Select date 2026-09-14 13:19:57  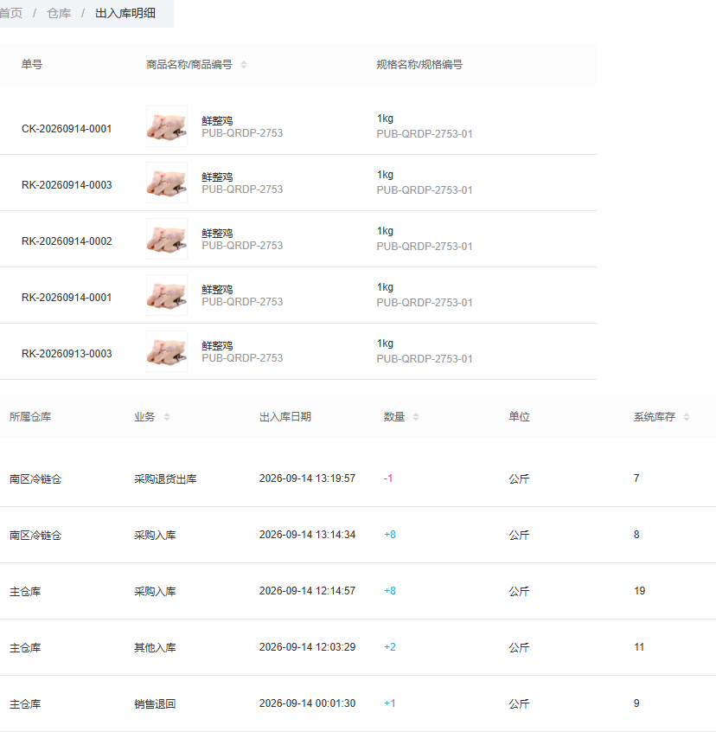coord(307,478)
